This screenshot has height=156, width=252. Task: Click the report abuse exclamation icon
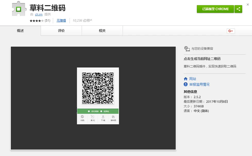pos(186,84)
